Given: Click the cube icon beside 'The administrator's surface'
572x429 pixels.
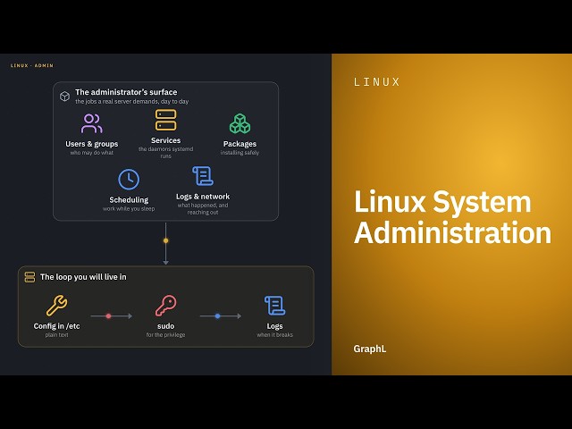Looking at the screenshot, I should (x=64, y=97).
